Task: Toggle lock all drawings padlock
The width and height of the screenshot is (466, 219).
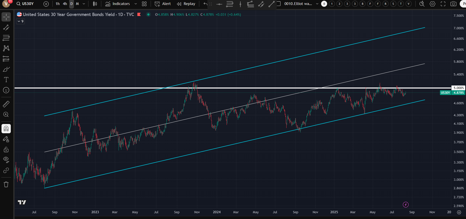Action: pyautogui.click(x=6, y=149)
